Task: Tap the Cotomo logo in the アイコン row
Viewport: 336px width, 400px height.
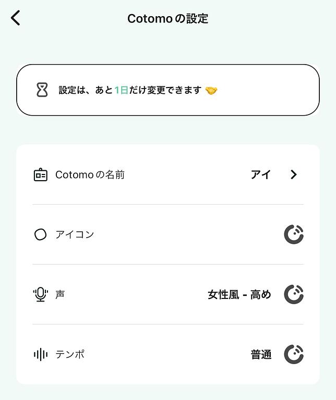Action: point(294,234)
